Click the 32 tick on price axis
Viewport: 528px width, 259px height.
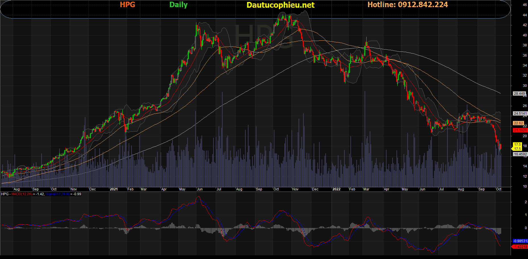pyautogui.click(x=525, y=75)
